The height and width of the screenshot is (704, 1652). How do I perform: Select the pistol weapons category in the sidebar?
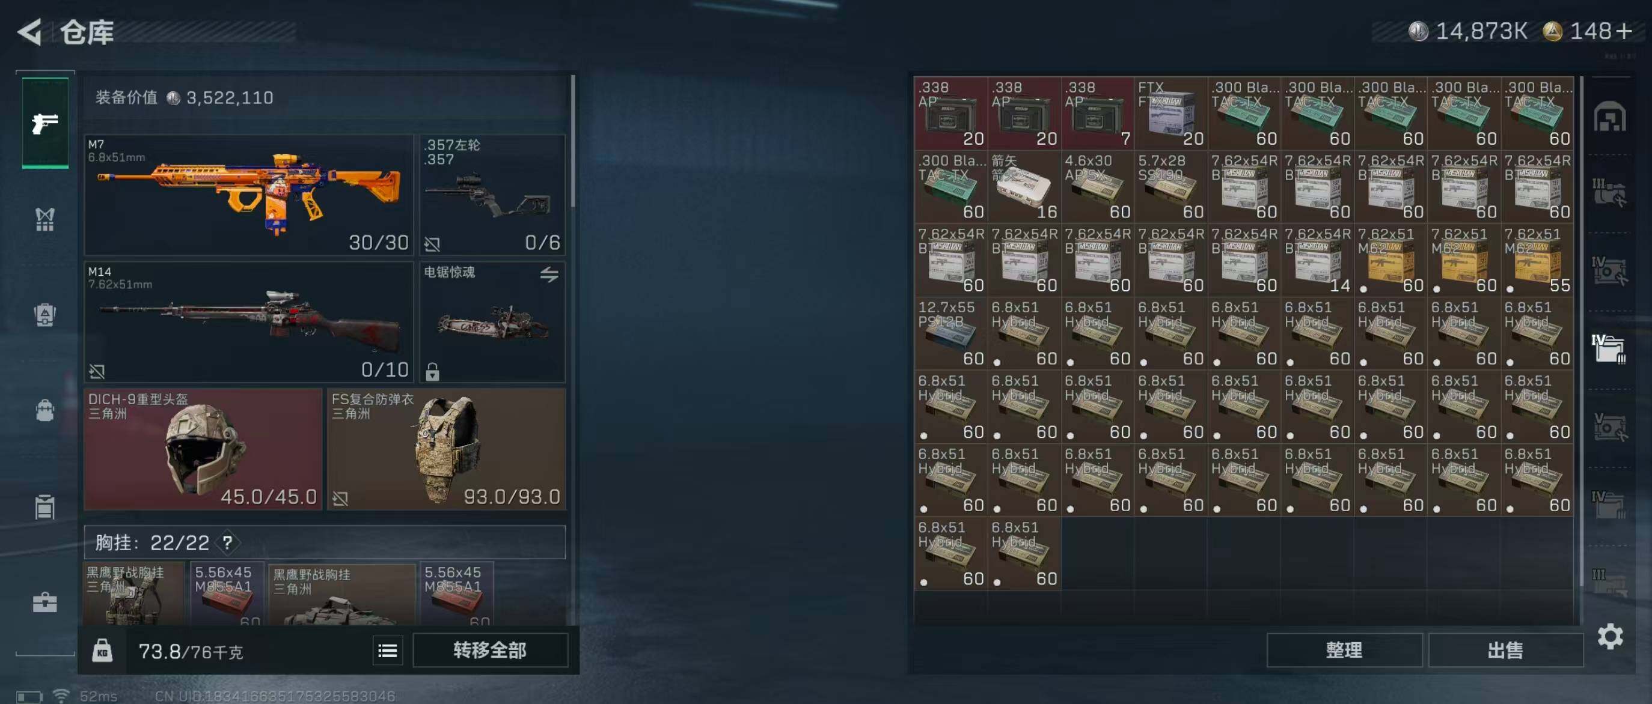45,123
